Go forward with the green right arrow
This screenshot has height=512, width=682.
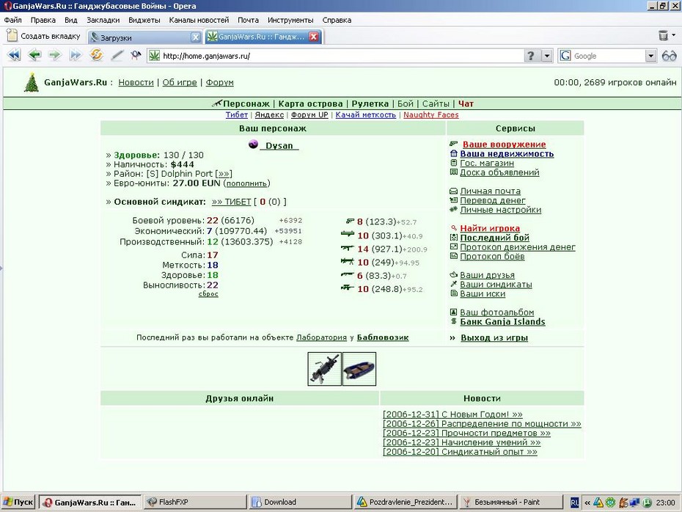pos(54,55)
